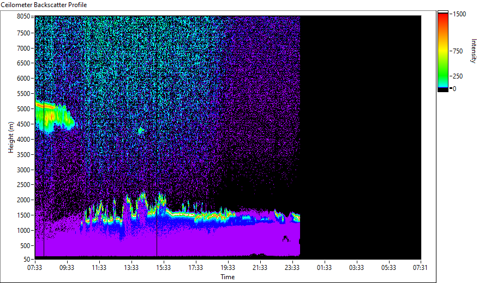Select the 250 marker on the intensity scale
479x283 pixels.
pos(458,76)
